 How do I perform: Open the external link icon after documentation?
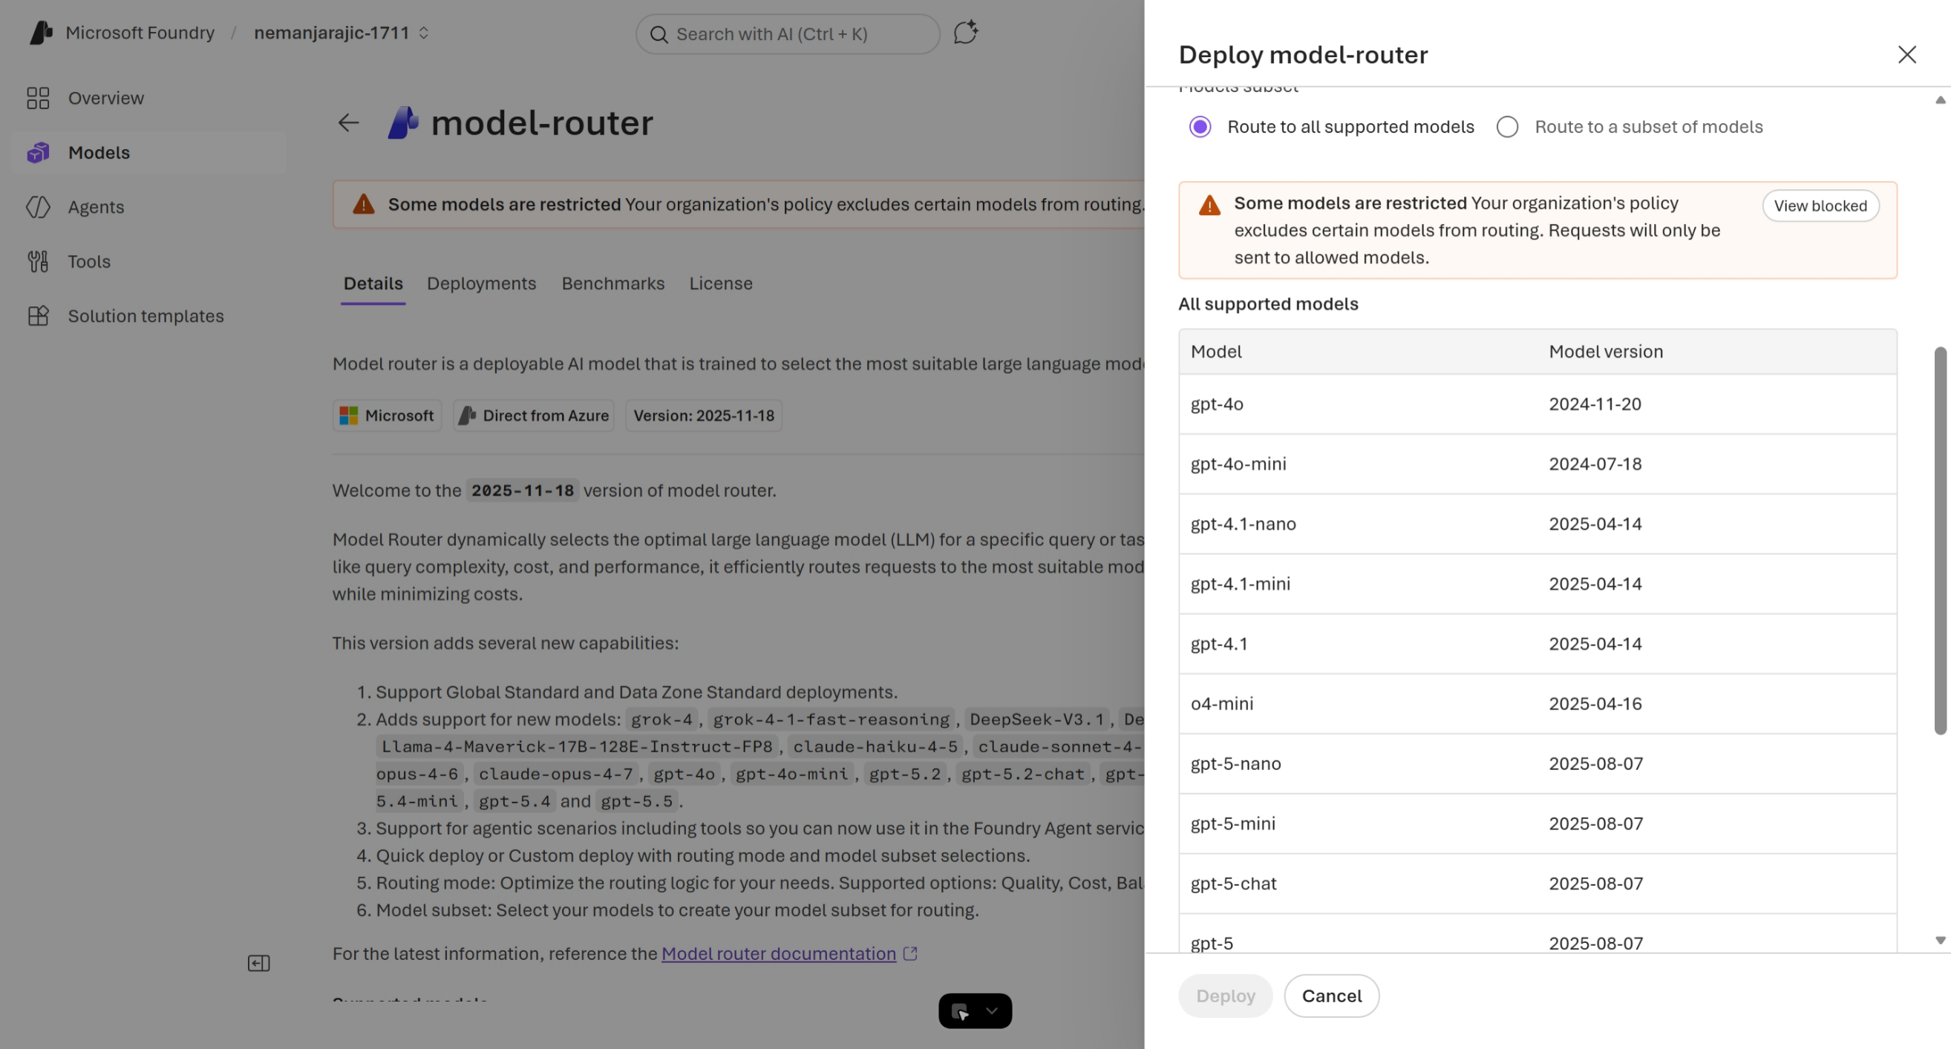click(910, 953)
